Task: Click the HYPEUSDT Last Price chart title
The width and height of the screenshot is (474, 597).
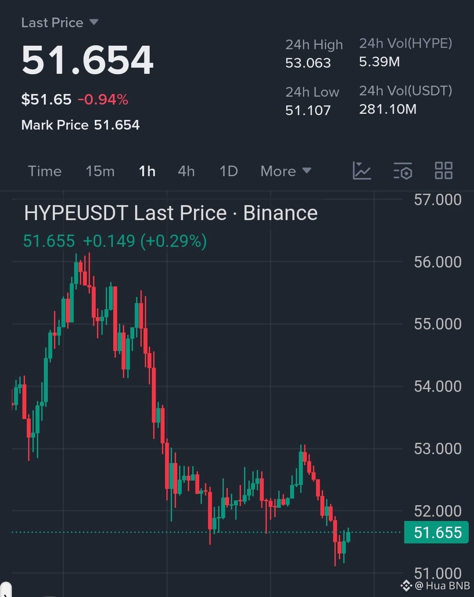Action: [171, 213]
